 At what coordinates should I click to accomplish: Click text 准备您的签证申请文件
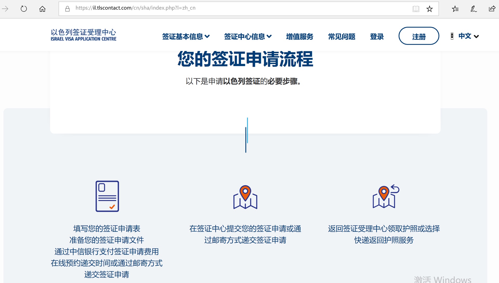(107, 240)
